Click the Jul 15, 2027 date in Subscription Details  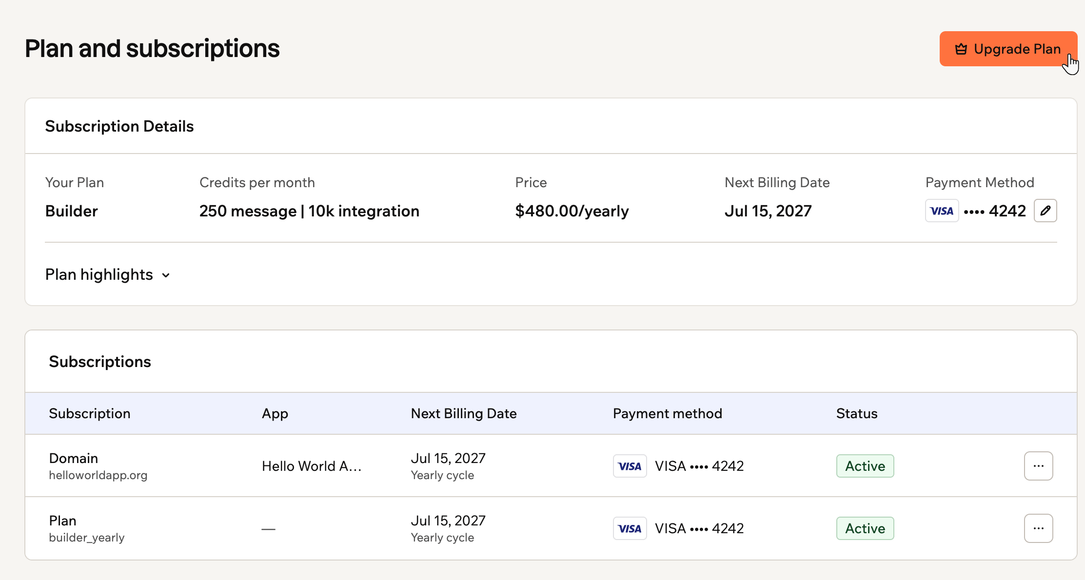pyautogui.click(x=768, y=211)
